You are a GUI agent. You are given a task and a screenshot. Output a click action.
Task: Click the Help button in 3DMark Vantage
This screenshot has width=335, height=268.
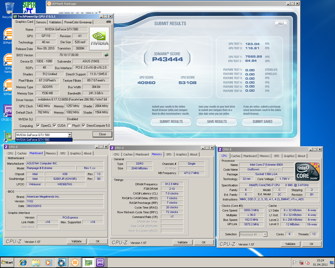click(281, 23)
